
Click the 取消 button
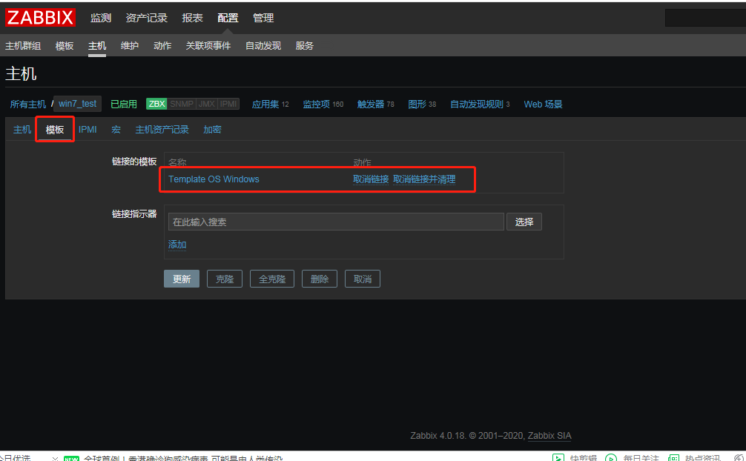click(x=363, y=279)
